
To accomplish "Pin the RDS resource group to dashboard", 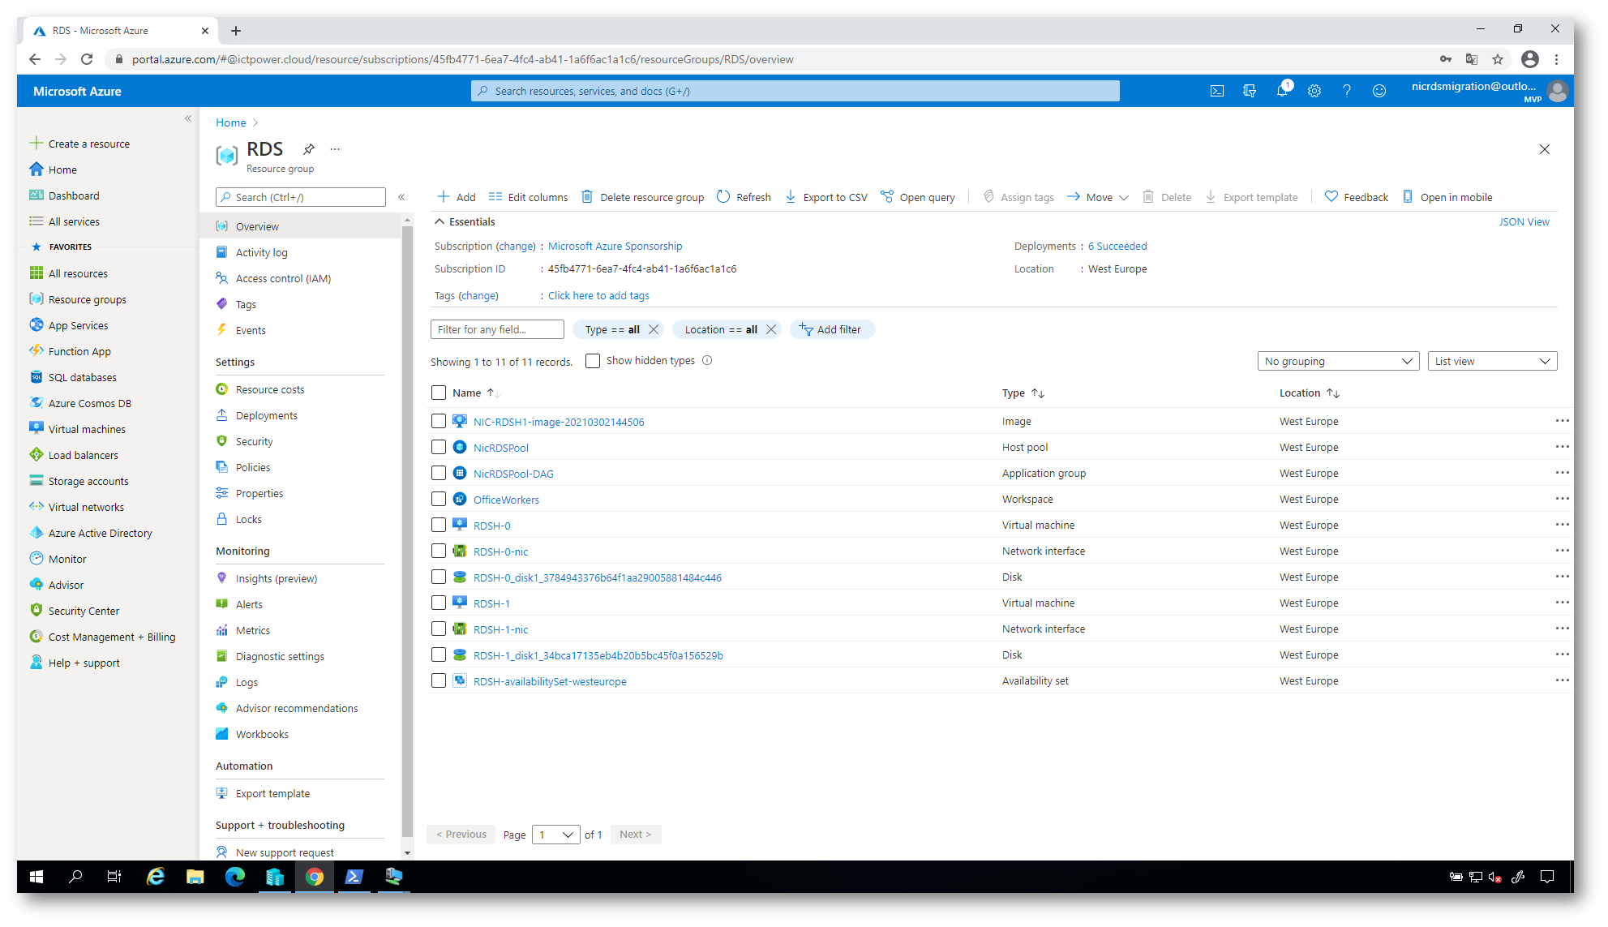I will (309, 149).
